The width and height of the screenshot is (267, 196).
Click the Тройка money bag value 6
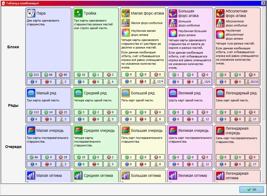click(x=110, y=82)
